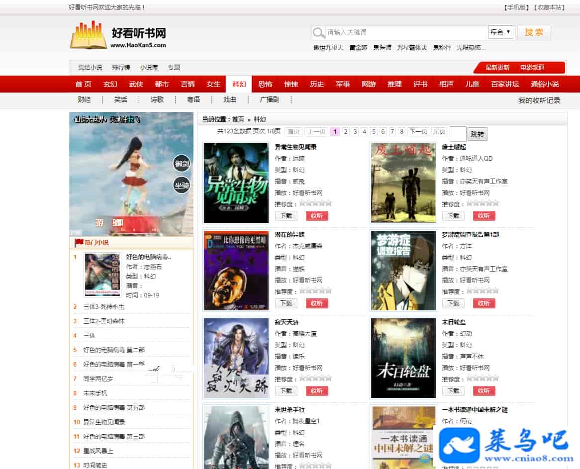Click the 下一页 next page link
Screen dimensions: 580x469
click(x=418, y=131)
